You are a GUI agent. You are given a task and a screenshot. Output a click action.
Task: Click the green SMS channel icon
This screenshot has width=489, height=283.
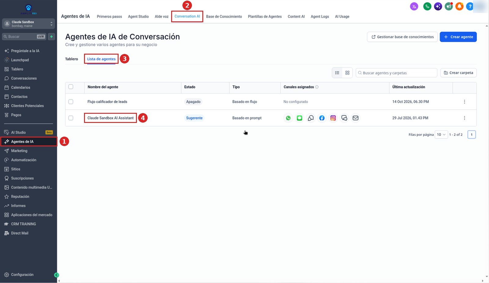click(300, 118)
